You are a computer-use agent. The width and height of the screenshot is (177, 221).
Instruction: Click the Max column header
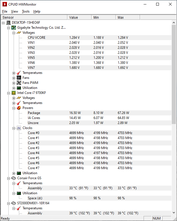pyautogui.click(x=128, y=17)
